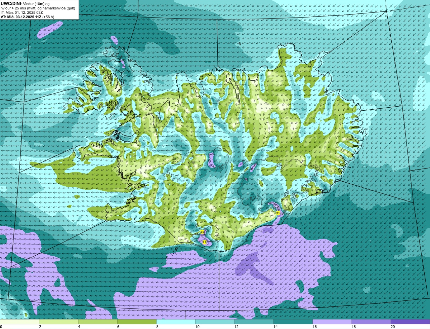
Task: Click the scale label 20
Action: click(393, 327)
